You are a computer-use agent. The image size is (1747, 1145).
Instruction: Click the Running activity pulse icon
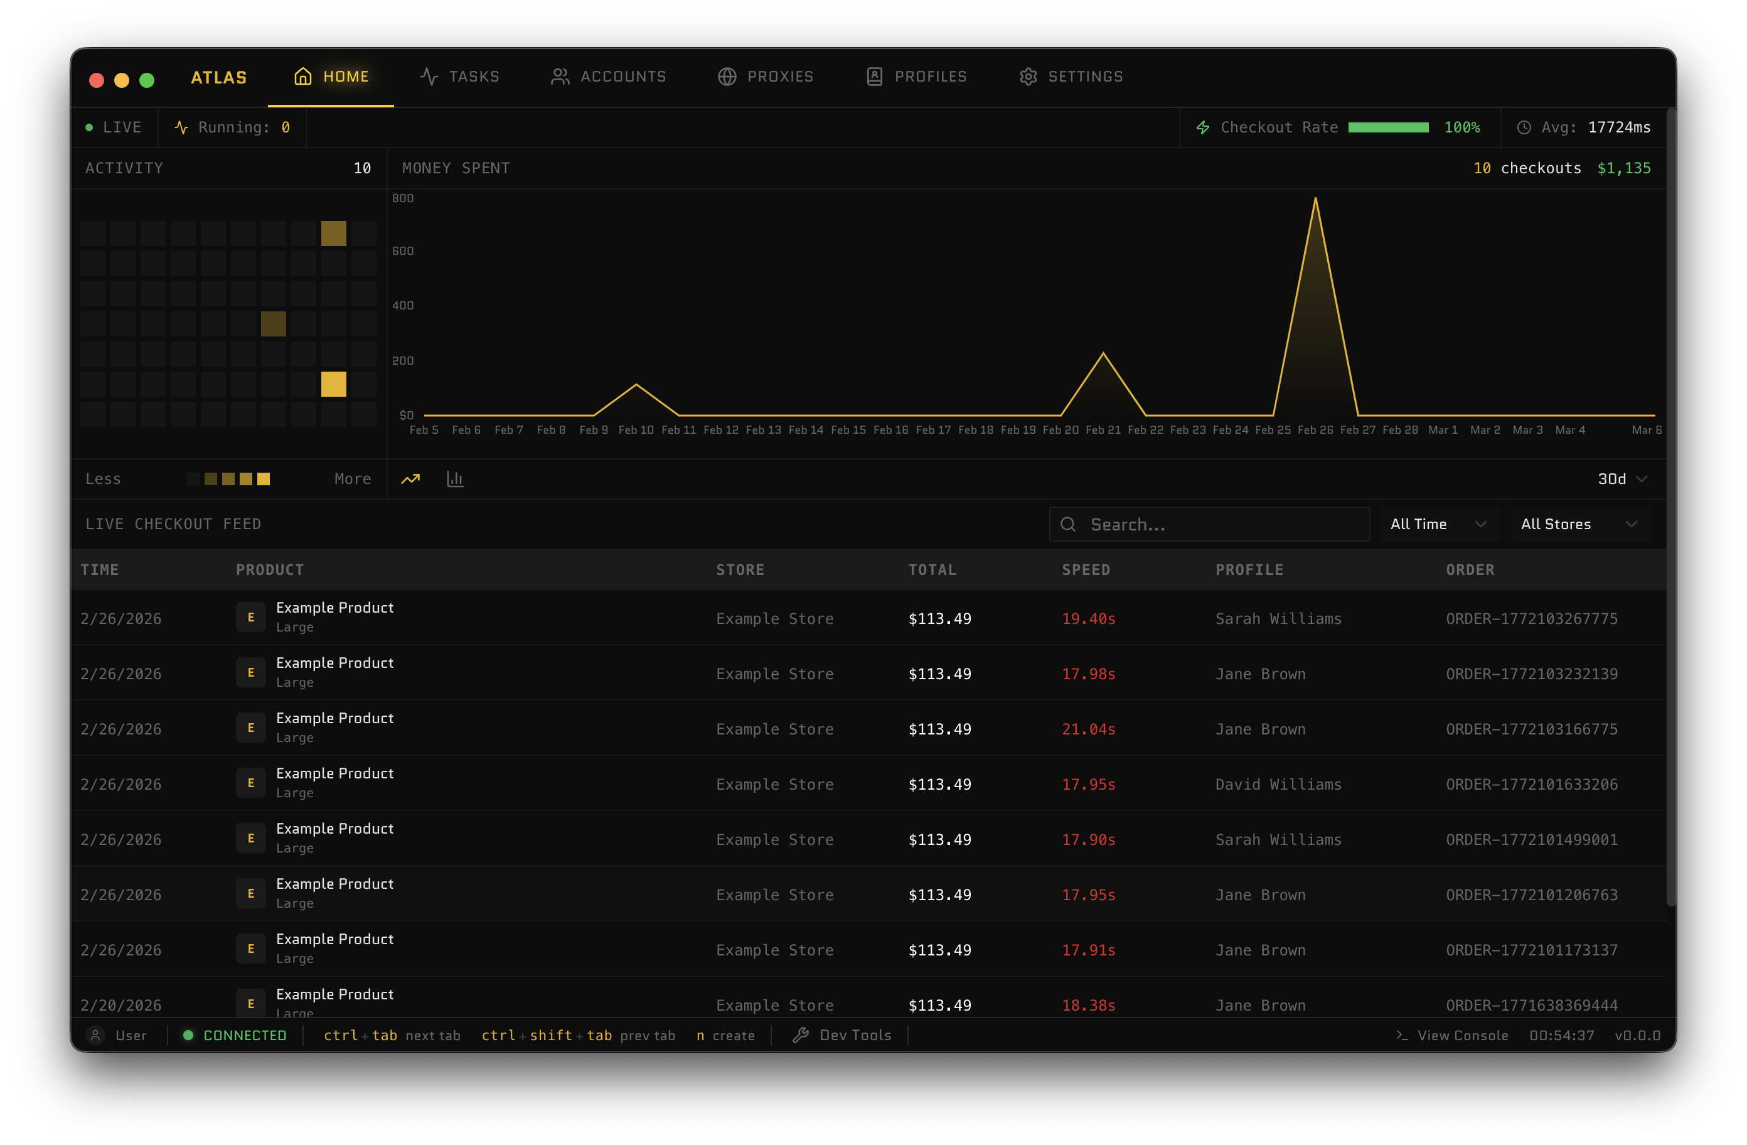click(x=181, y=128)
